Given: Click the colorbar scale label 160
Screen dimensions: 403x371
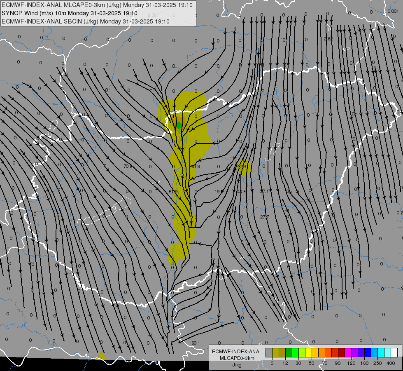Looking at the screenshot, I should pyautogui.click(x=364, y=363).
